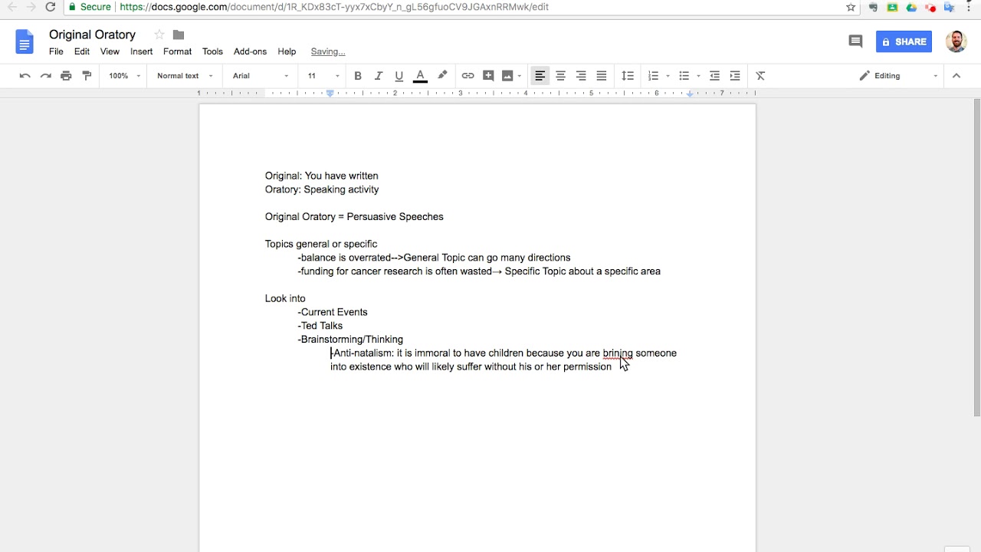The width and height of the screenshot is (981, 552).
Task: Open the Tools menu
Action: click(212, 51)
